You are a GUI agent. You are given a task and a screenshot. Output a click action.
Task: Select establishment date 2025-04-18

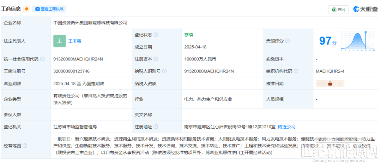(x=195, y=47)
